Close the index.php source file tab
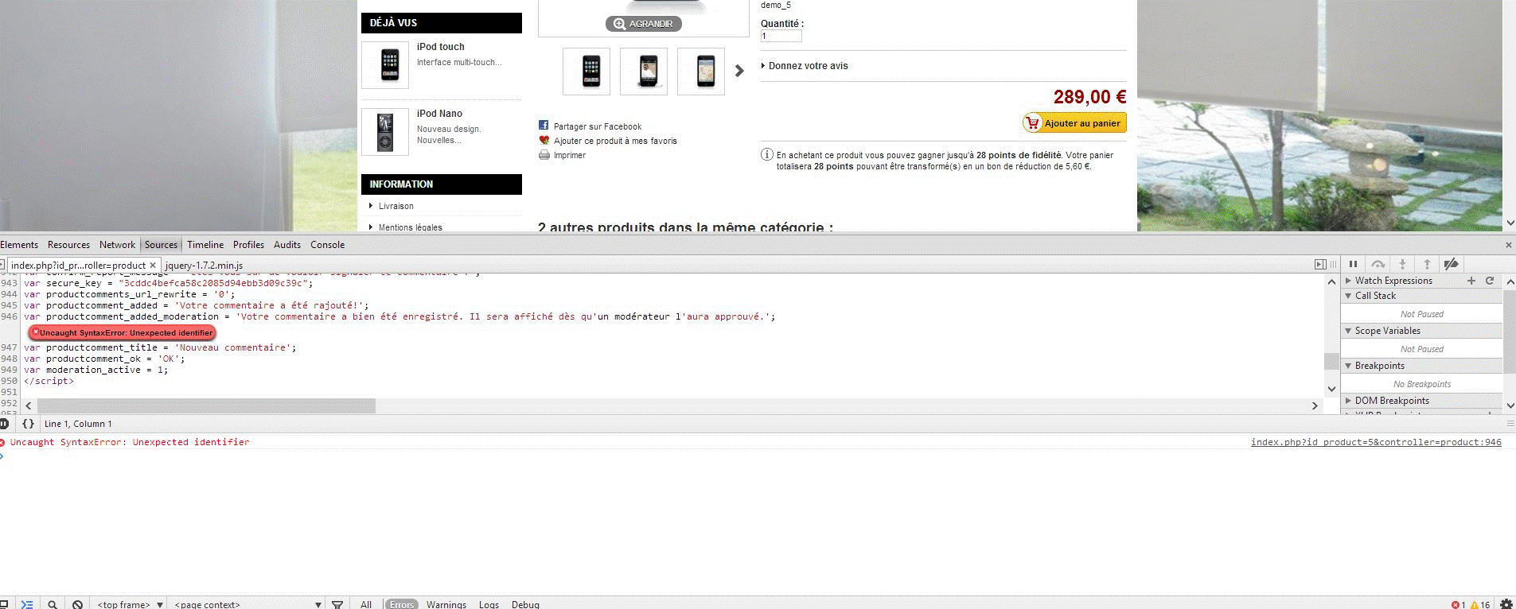The image size is (1516, 609). [x=154, y=265]
